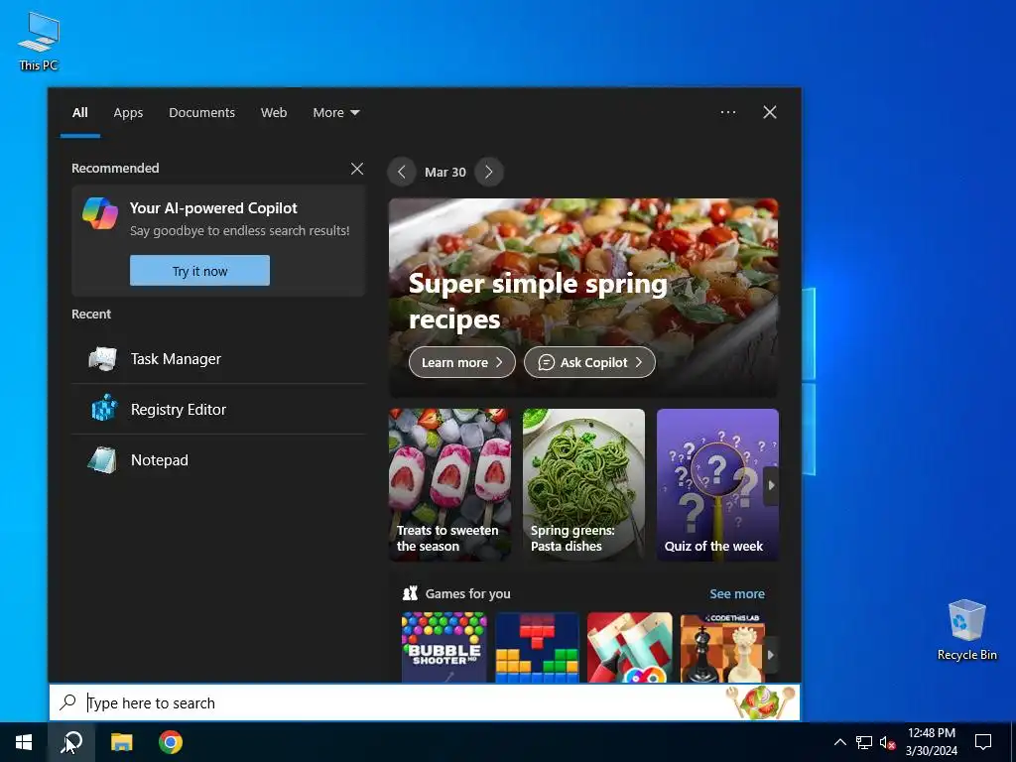
Task: Click the Mar 30 date label
Action: pos(445,172)
